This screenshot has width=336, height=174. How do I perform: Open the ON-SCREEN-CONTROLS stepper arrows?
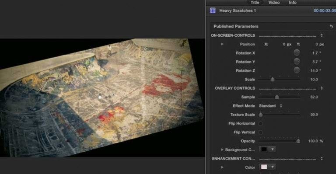coord(322,35)
